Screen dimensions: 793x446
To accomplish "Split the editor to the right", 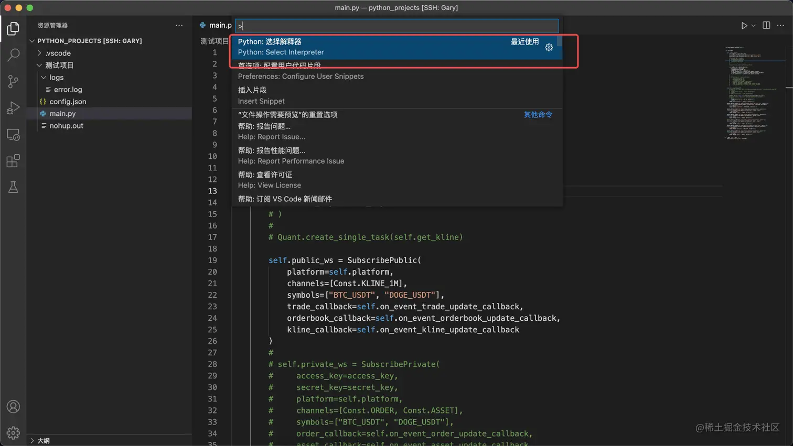I will click(766, 25).
